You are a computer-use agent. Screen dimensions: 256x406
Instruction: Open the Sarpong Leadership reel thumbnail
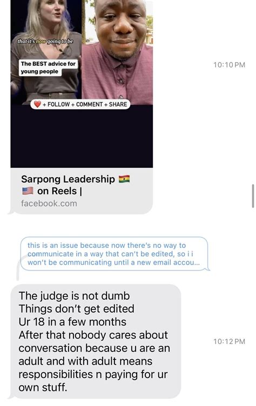[82, 84]
